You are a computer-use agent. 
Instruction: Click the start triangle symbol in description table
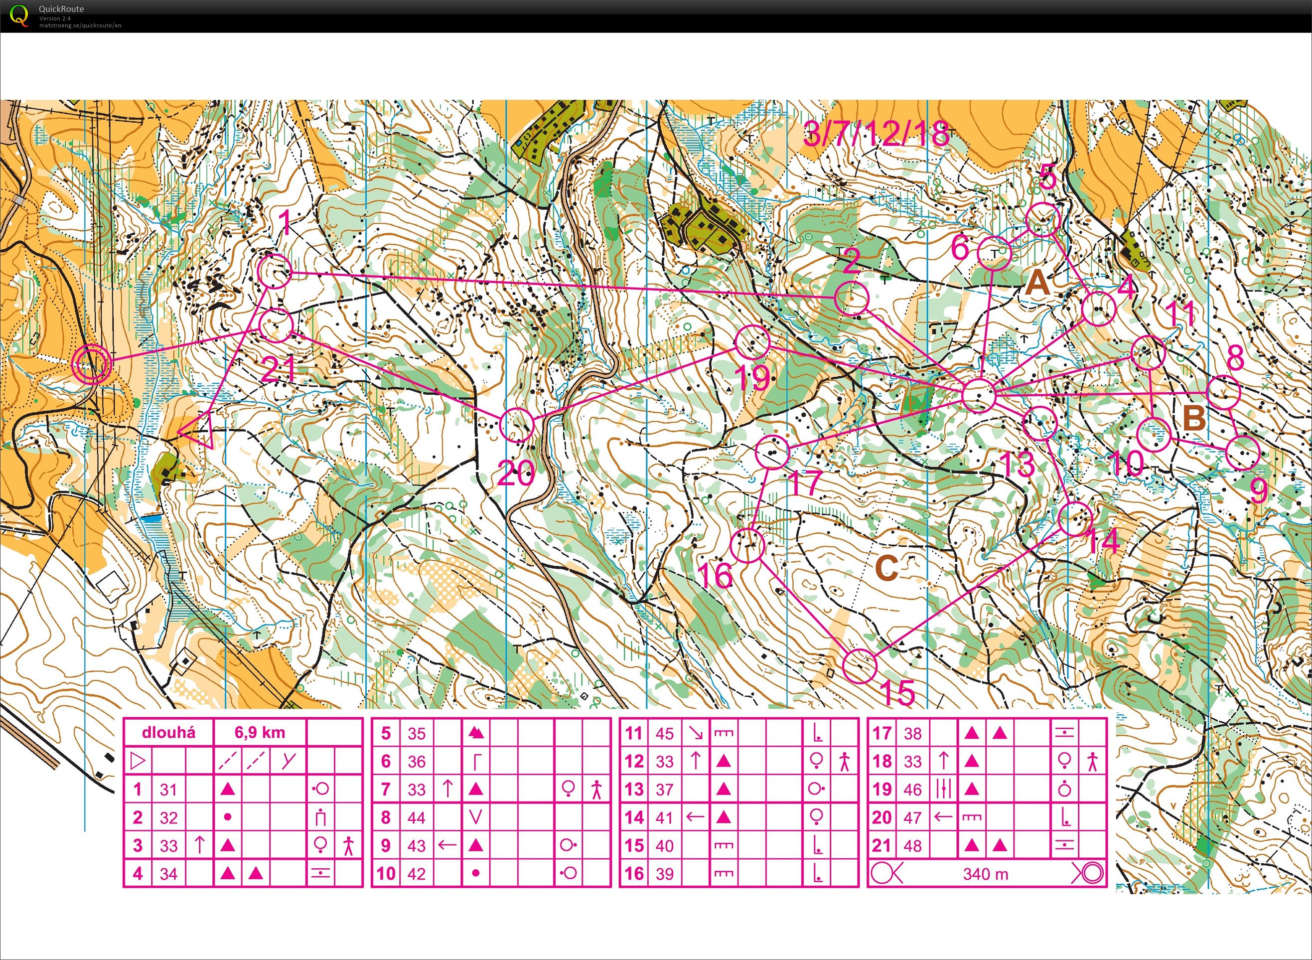click(138, 761)
